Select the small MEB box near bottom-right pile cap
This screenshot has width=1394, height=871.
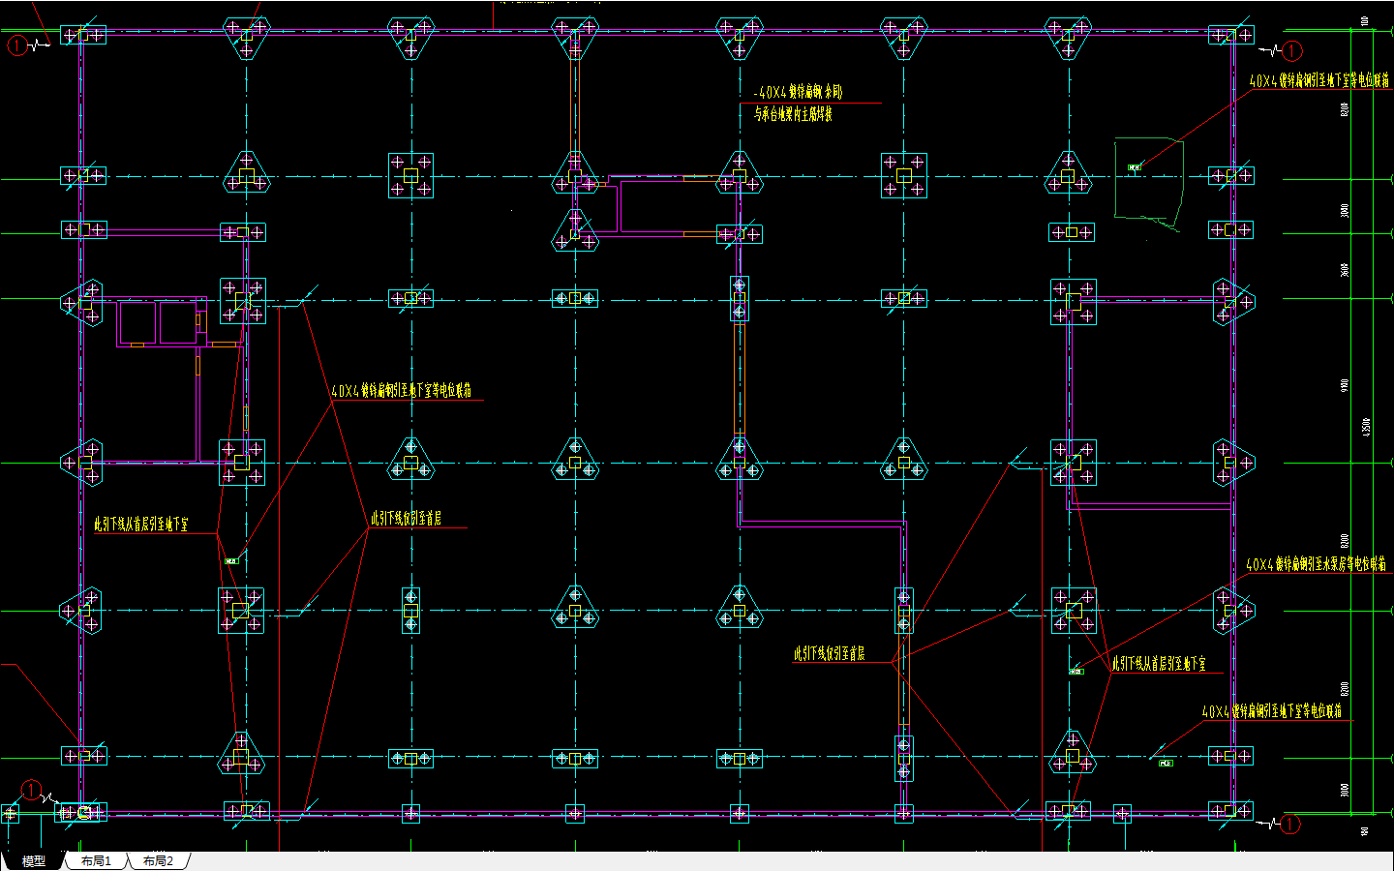tap(1166, 763)
